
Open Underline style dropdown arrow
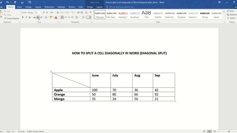pyautogui.click(x=32, y=17)
